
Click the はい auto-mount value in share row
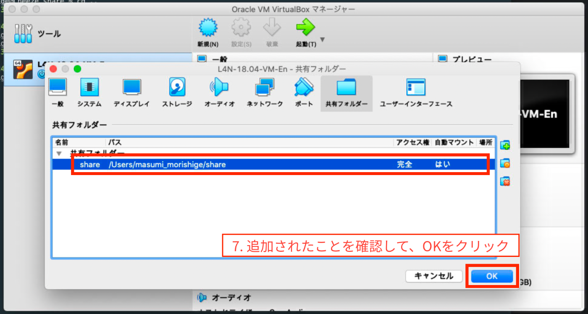[442, 165]
